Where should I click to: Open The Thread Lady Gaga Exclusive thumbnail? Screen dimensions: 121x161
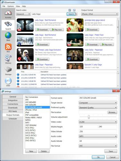[25, 55]
